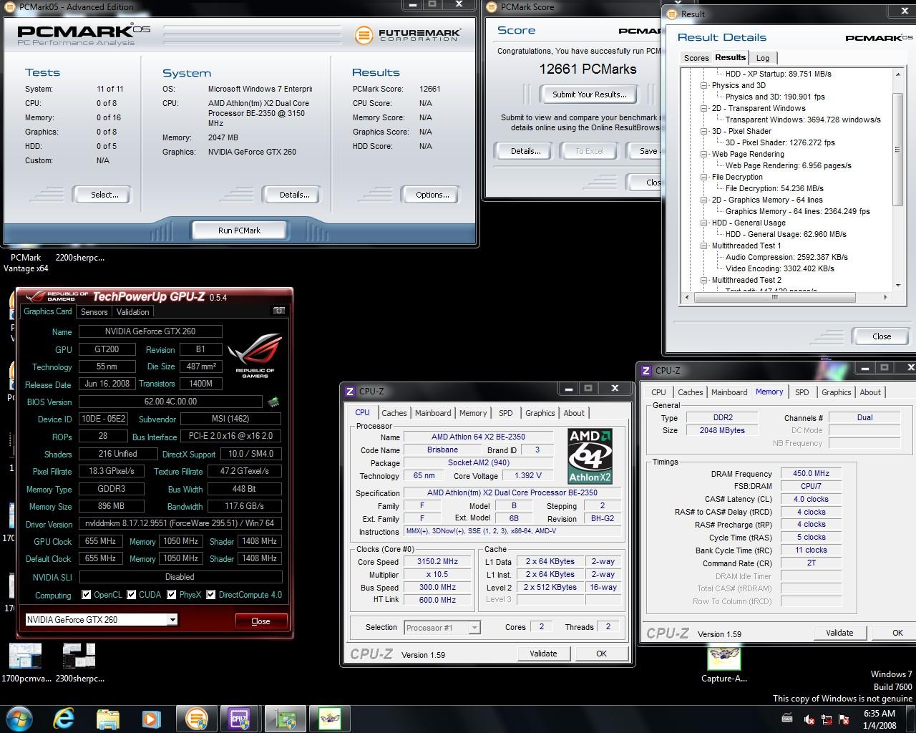This screenshot has height=733, width=916.
Task: Launch Windows Media Player from taskbar
Action: [x=151, y=718]
